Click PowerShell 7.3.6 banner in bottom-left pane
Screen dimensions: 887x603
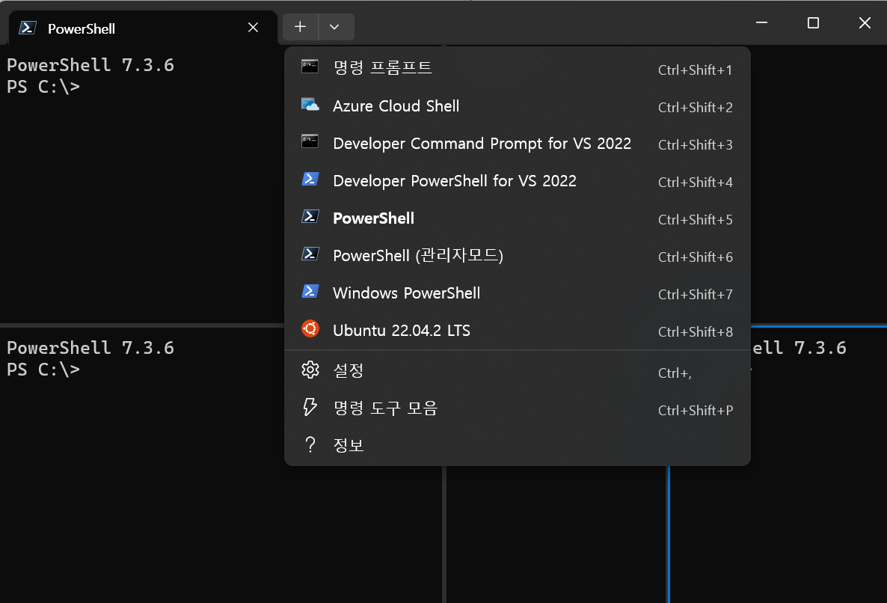[x=90, y=348]
